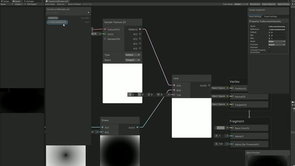Click the A(4) input port on the Lerp node

(174, 85)
